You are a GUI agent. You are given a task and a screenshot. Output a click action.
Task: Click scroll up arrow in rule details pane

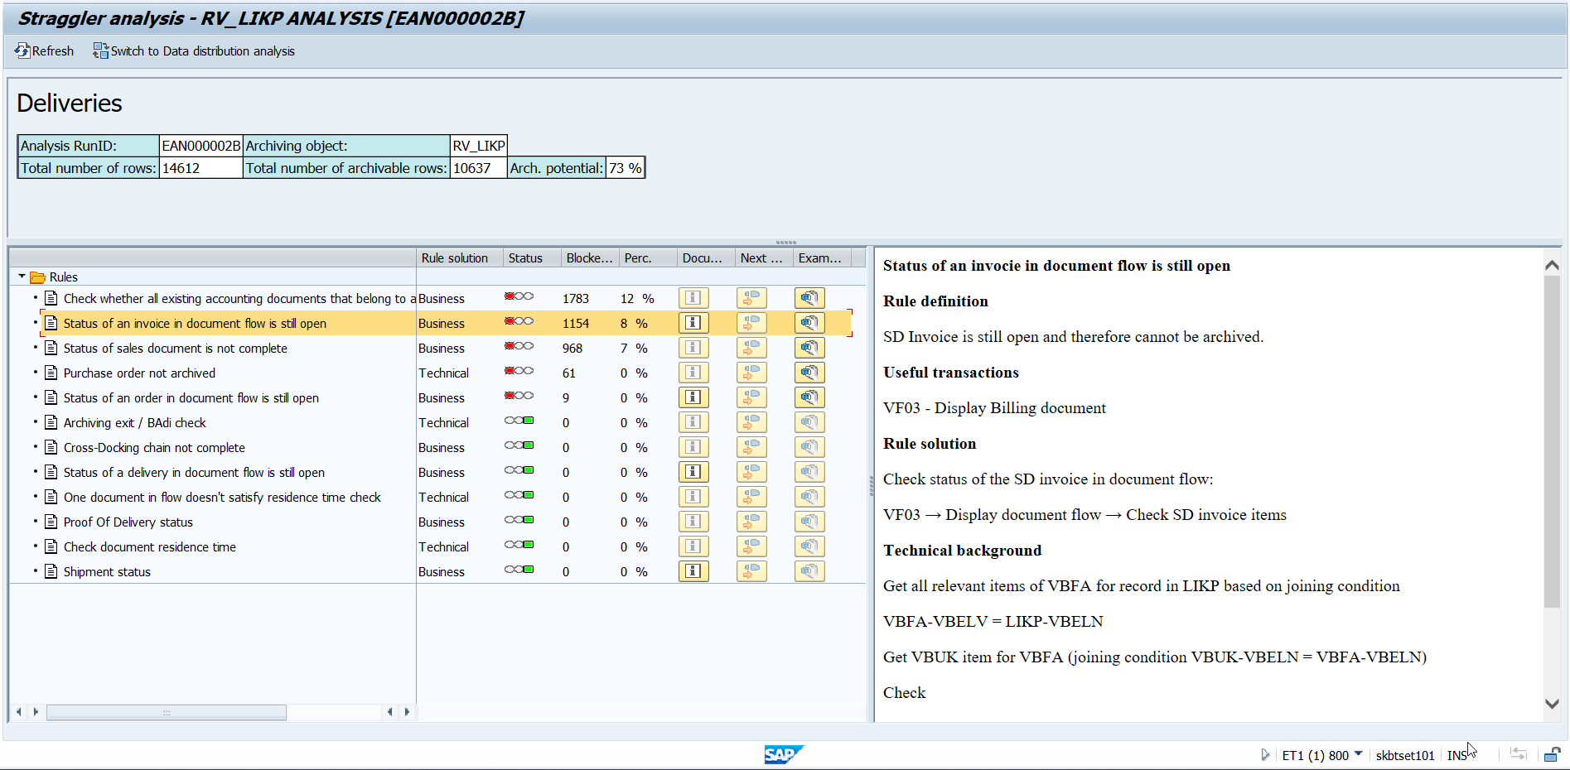(1552, 265)
